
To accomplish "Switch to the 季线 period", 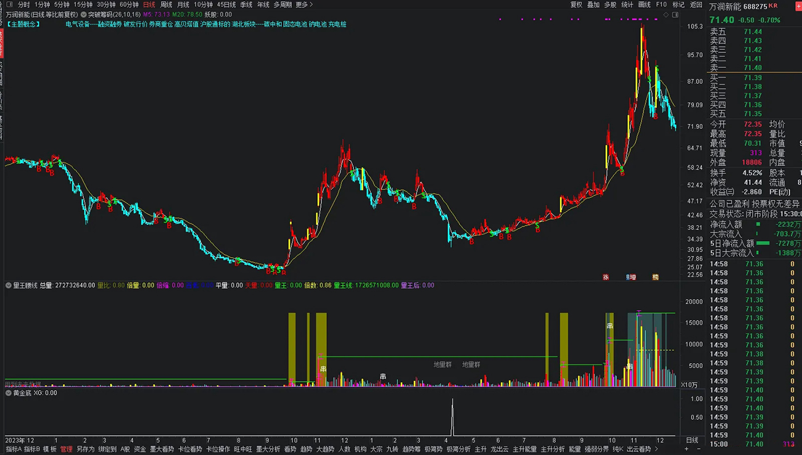I will pyautogui.click(x=246, y=4).
